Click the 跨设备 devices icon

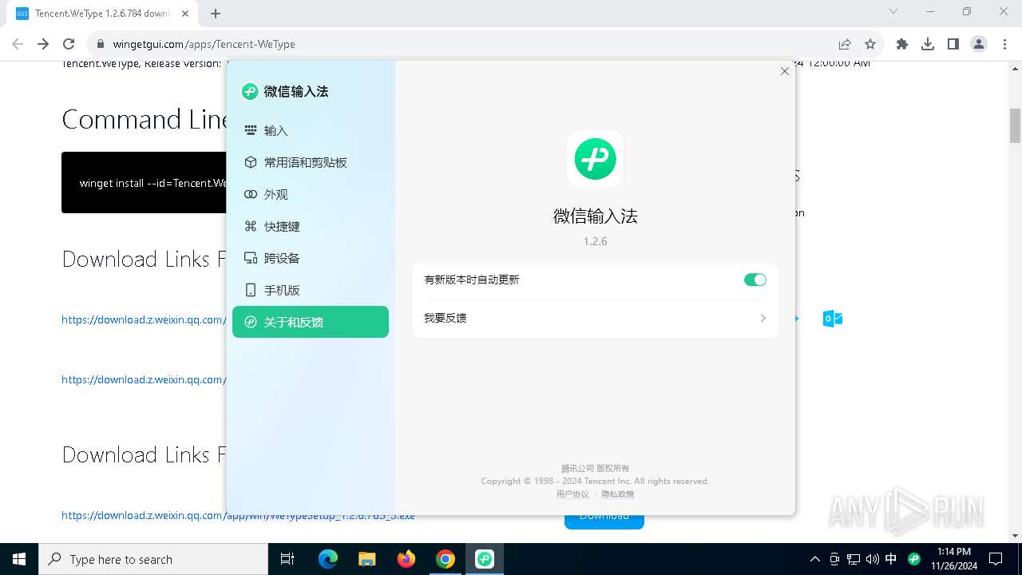(251, 258)
